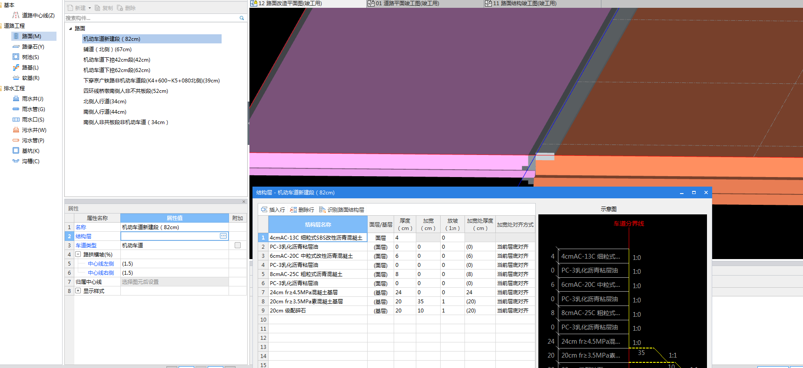Select 路缘石(Y) component type

(x=28, y=46)
